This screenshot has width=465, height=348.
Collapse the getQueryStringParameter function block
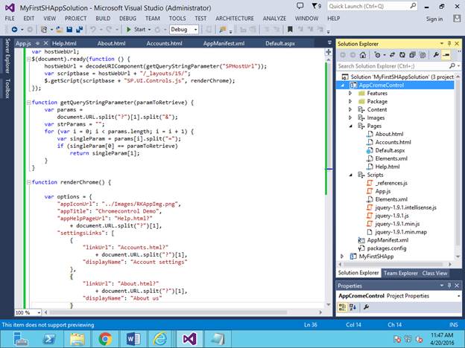29,103
